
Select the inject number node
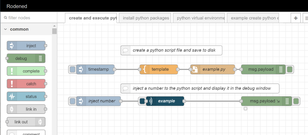(98, 101)
